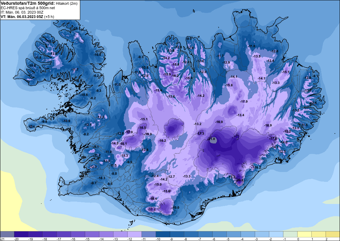Select the -10.7 value in the Westfjords
This screenshot has width=340, height=241.
[50, 41]
